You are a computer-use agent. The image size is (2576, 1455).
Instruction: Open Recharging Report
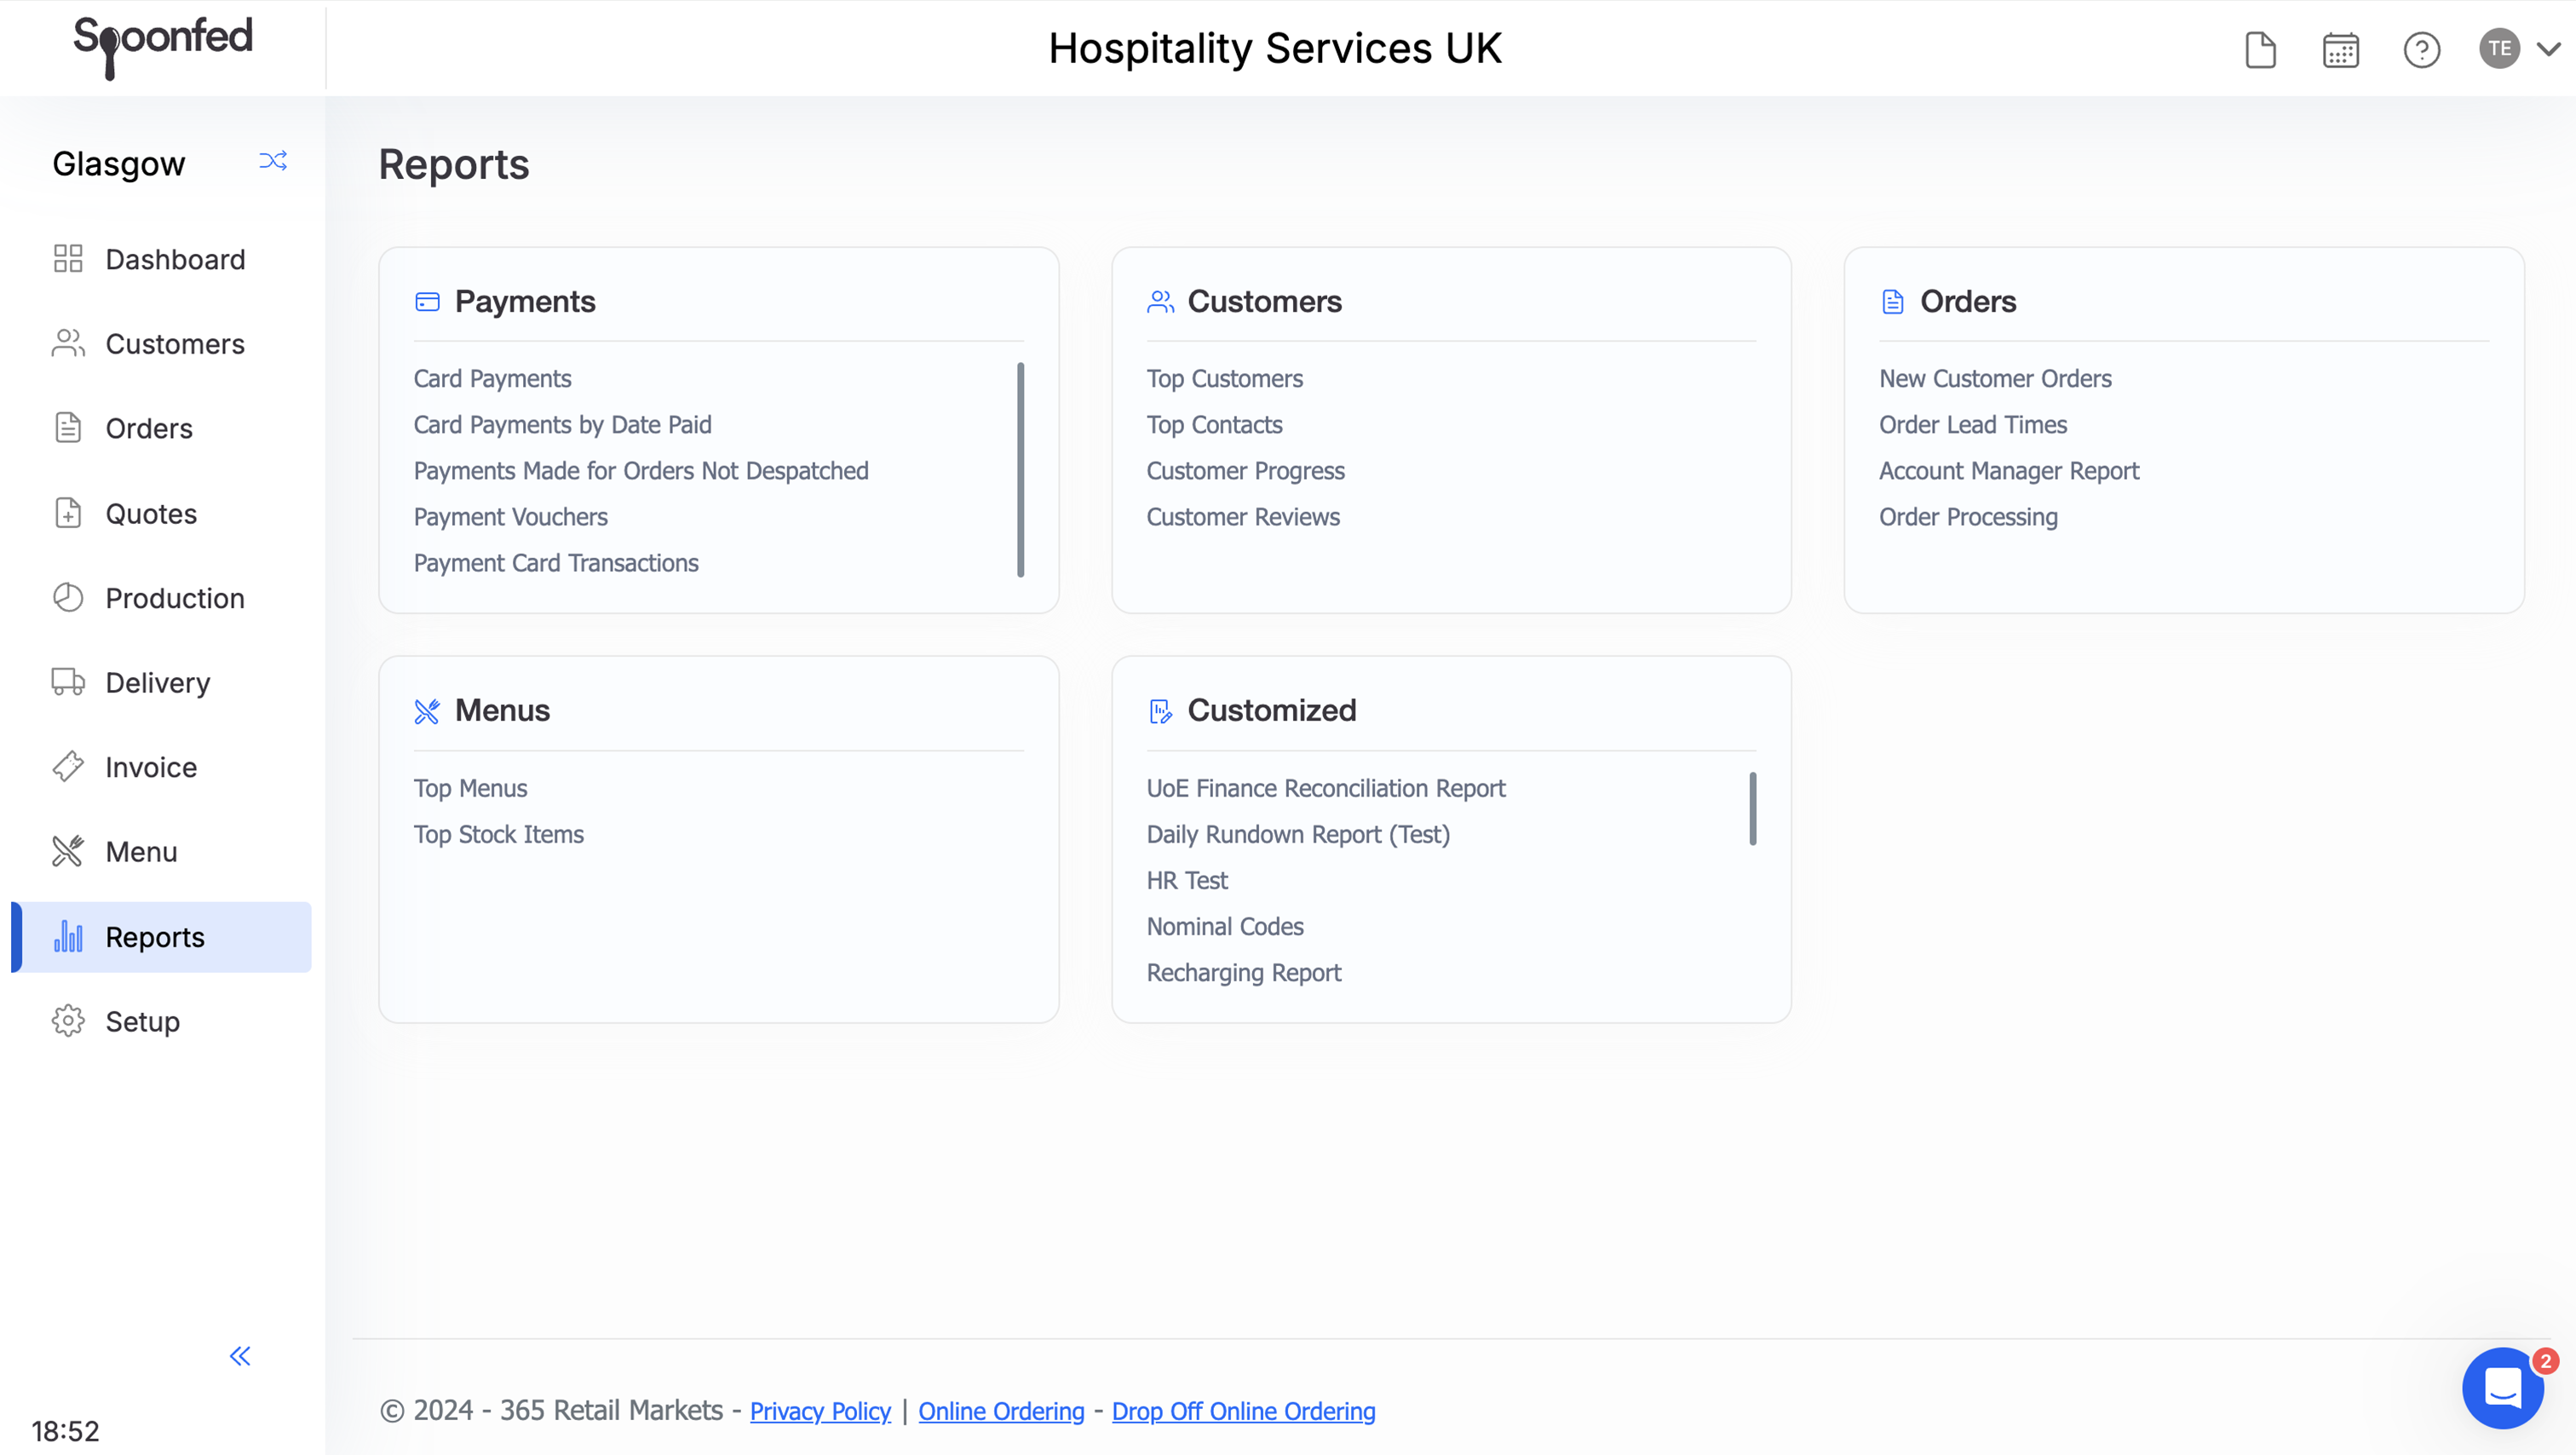[1243, 972]
